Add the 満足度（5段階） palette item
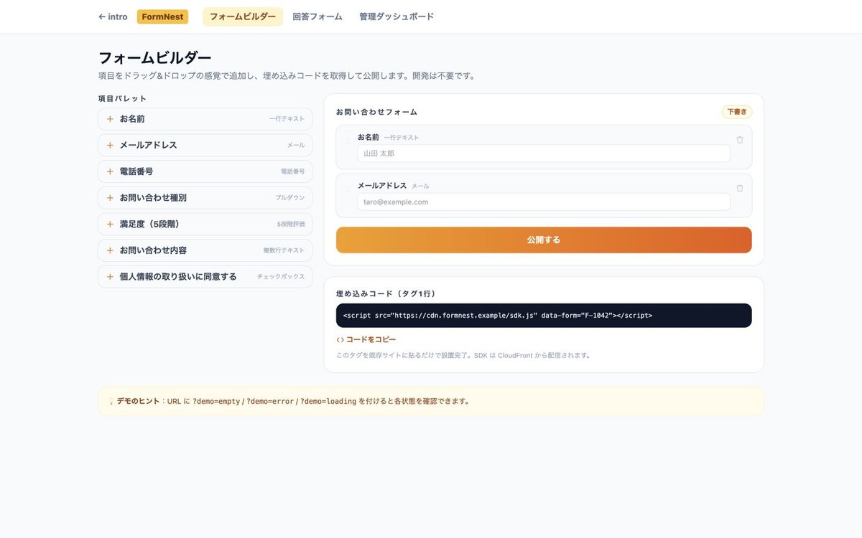This screenshot has width=862, height=538. [x=205, y=224]
